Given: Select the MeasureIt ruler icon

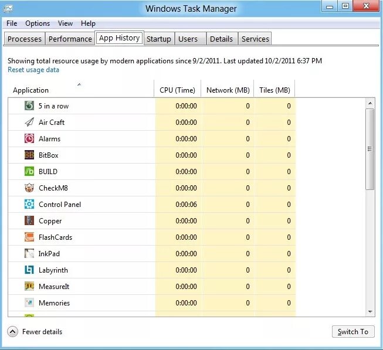Looking at the screenshot, I should tap(29, 286).
